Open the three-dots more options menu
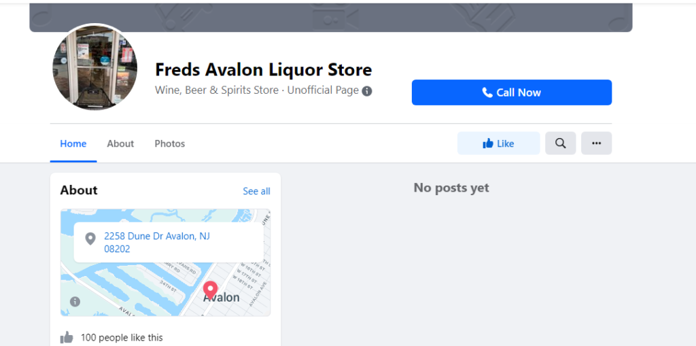696x346 pixels. 596,143
